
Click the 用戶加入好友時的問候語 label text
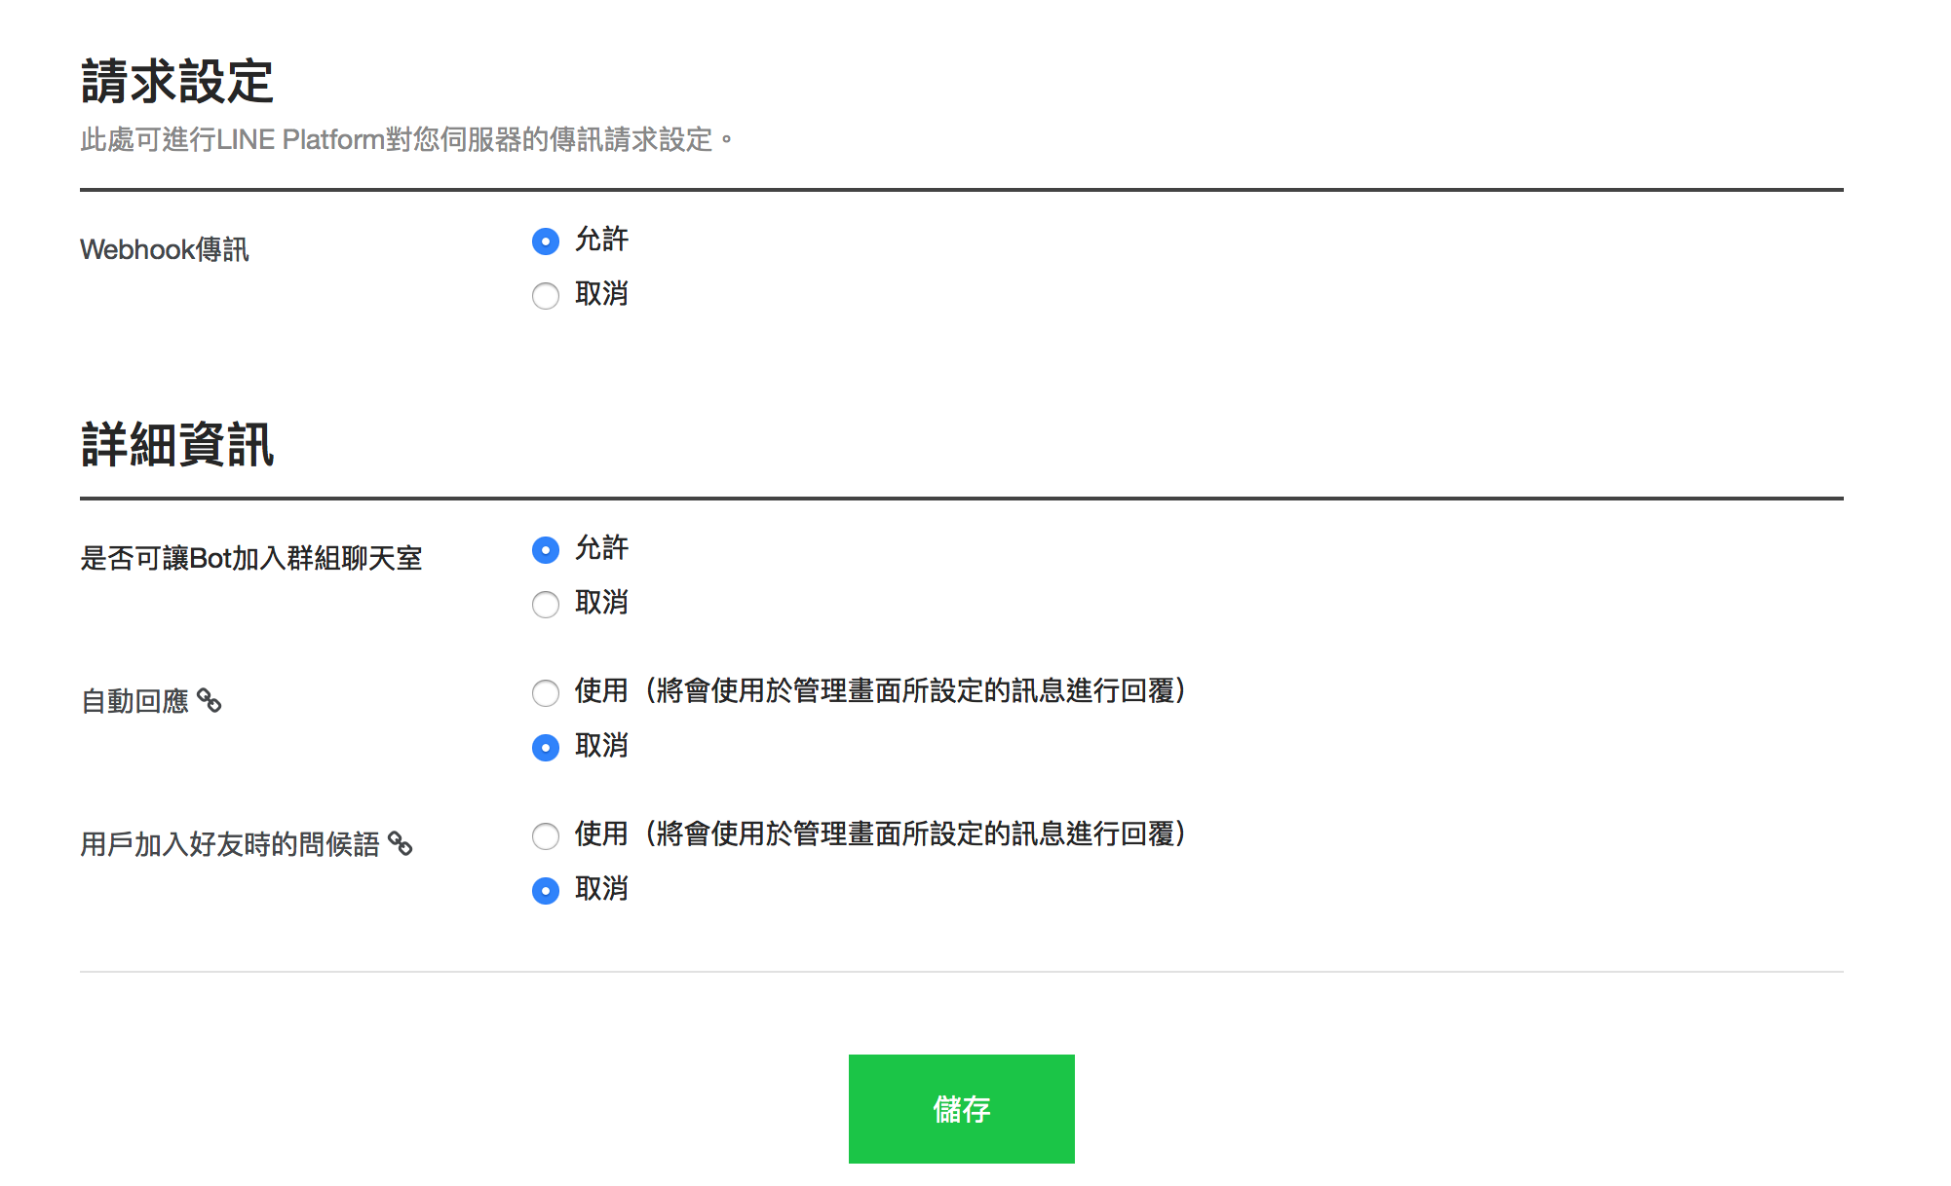(x=230, y=844)
